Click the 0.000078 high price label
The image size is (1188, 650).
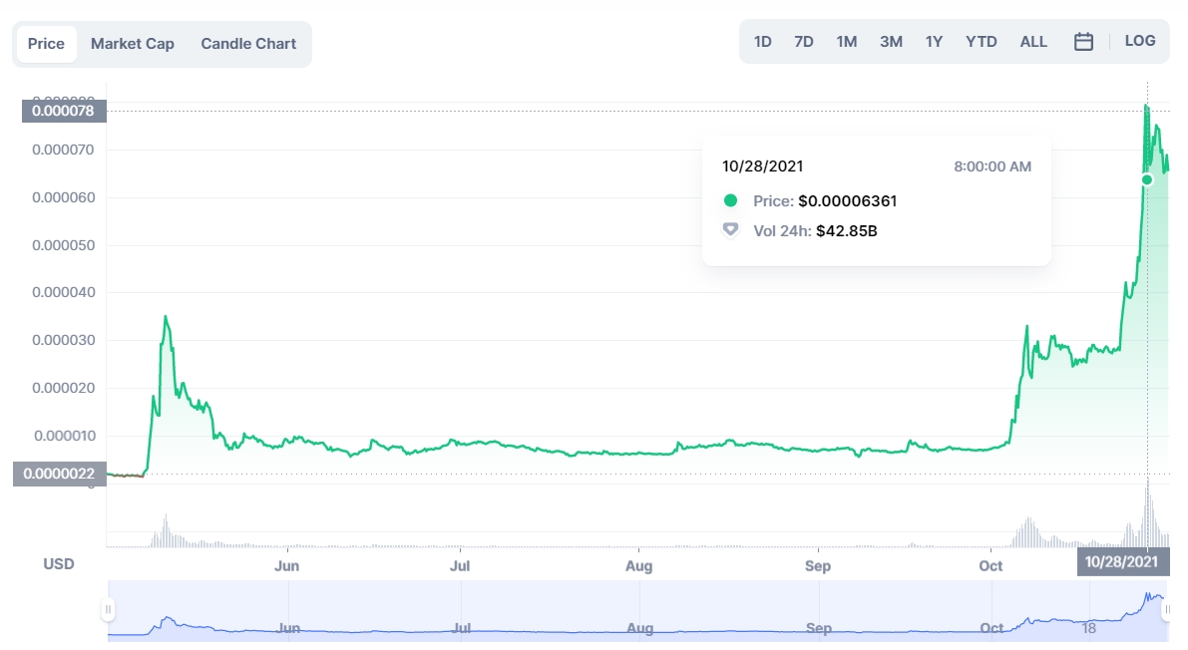point(63,111)
